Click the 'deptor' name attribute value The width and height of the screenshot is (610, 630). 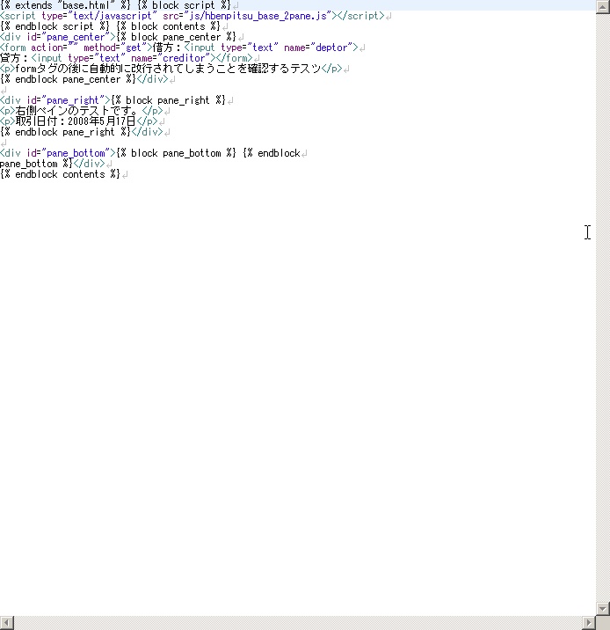[331, 48]
